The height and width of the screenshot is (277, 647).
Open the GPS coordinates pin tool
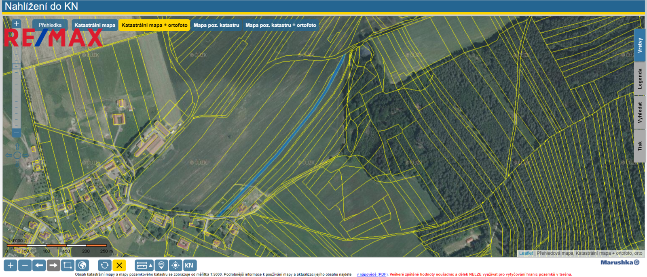(x=161, y=265)
